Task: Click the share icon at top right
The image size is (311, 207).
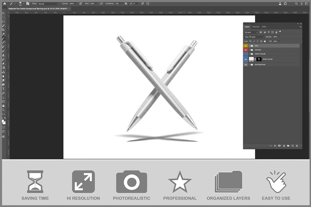Action: tap(285, 3)
